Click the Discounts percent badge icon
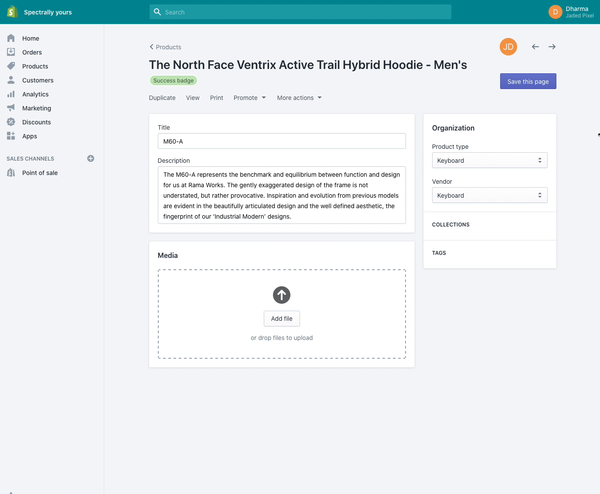 pos(11,122)
